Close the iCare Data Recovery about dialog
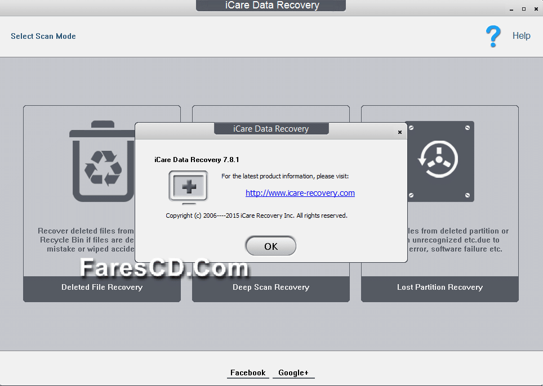 399,132
